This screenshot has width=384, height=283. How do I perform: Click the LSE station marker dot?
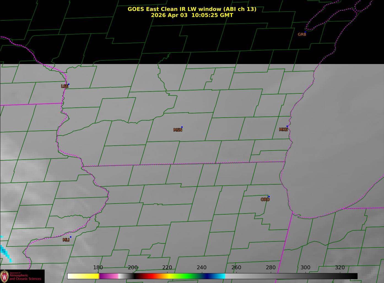tap(69, 84)
